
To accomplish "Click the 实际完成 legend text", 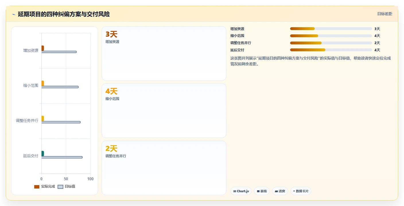I will [x=48, y=187].
